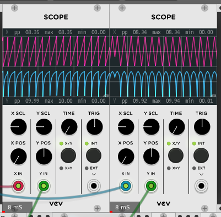221x217 pixels.
Task: Click the right Scope waveform display
Action: click(164, 66)
